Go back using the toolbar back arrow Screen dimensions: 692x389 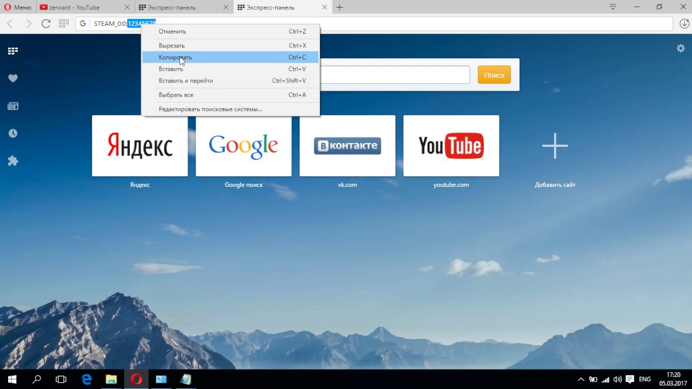10,23
